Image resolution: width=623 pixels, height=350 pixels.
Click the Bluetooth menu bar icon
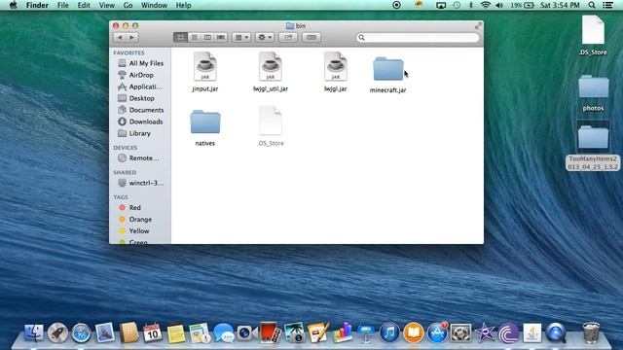pos(471,5)
